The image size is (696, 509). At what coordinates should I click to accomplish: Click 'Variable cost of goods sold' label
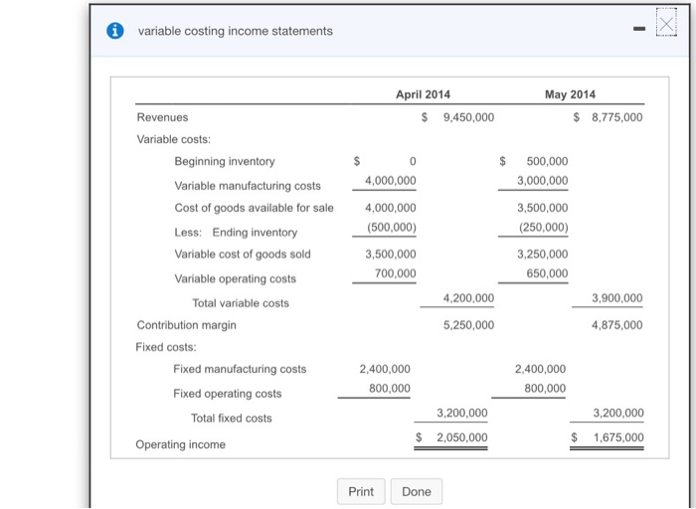243,254
